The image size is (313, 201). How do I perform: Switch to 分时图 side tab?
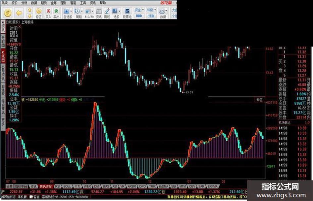click(x=3, y=42)
